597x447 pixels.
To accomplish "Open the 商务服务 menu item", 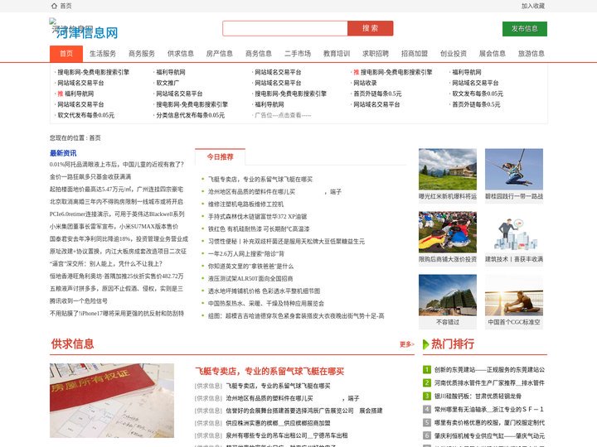I will (x=142, y=54).
